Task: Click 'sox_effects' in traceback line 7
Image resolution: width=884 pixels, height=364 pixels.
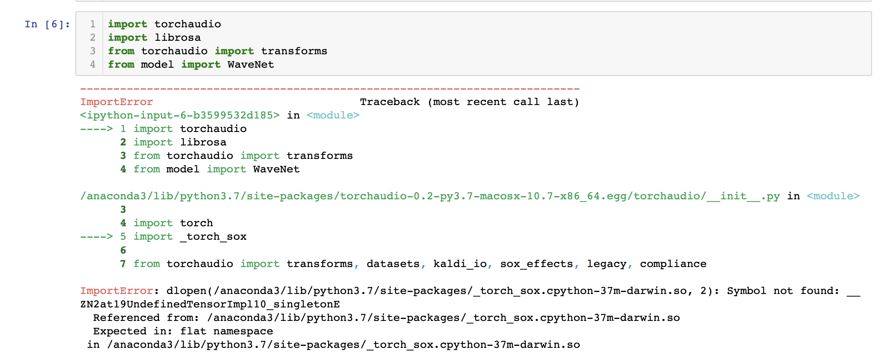Action: tap(536, 264)
